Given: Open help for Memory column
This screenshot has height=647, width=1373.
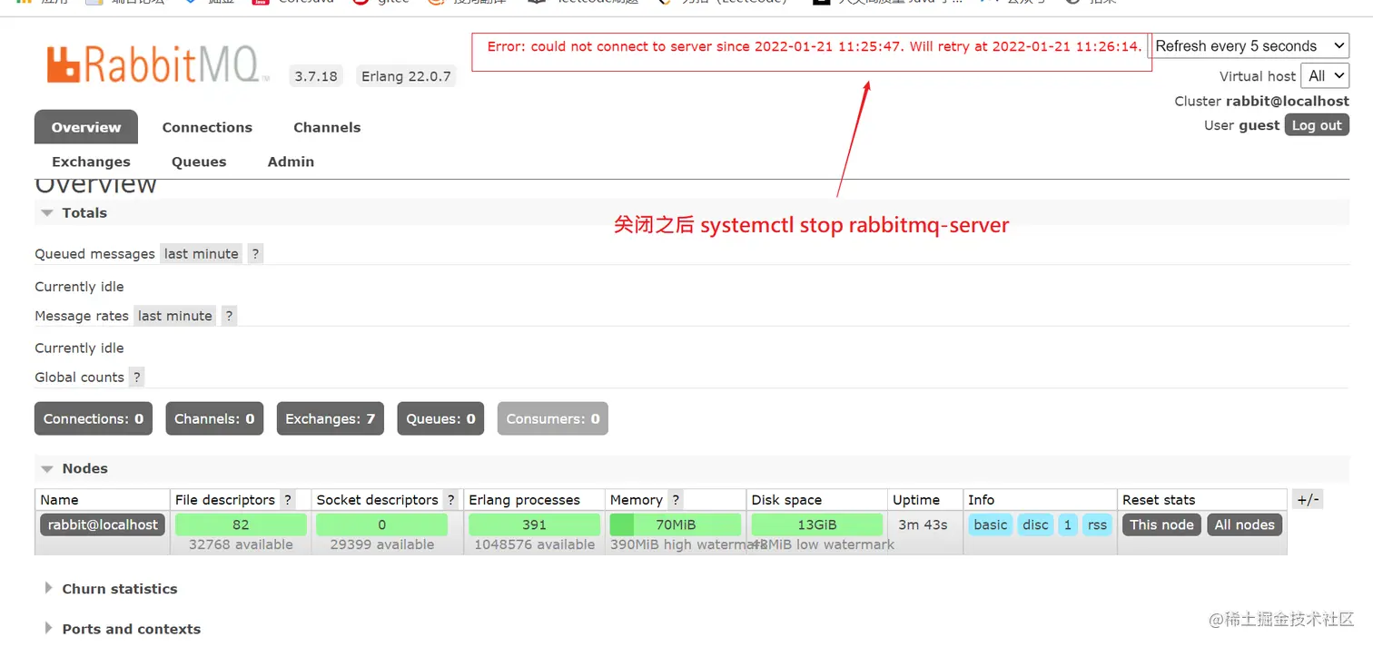Looking at the screenshot, I should [676, 500].
